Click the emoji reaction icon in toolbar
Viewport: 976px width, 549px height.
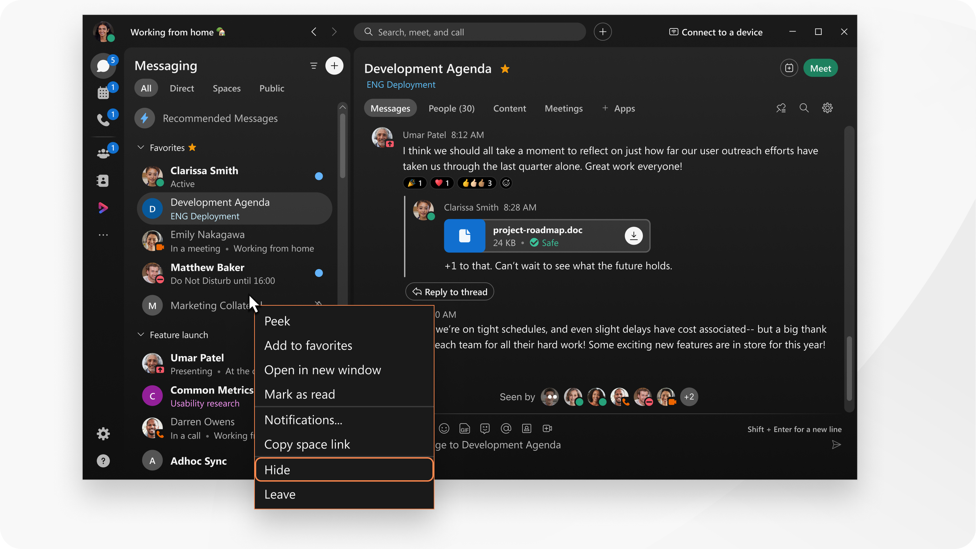coord(444,428)
